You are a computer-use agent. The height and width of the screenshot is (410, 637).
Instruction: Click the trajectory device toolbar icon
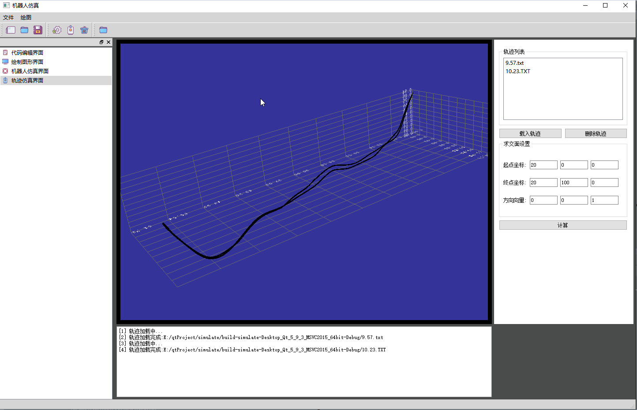click(71, 30)
